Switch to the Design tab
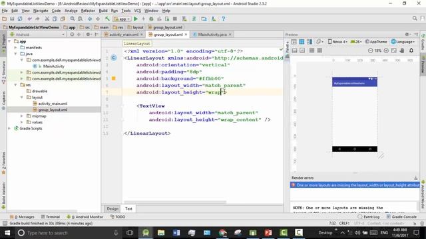Viewport: 426px width, 239px height. pos(112,208)
